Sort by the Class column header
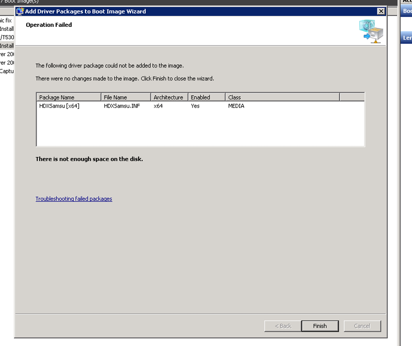 [x=282, y=97]
